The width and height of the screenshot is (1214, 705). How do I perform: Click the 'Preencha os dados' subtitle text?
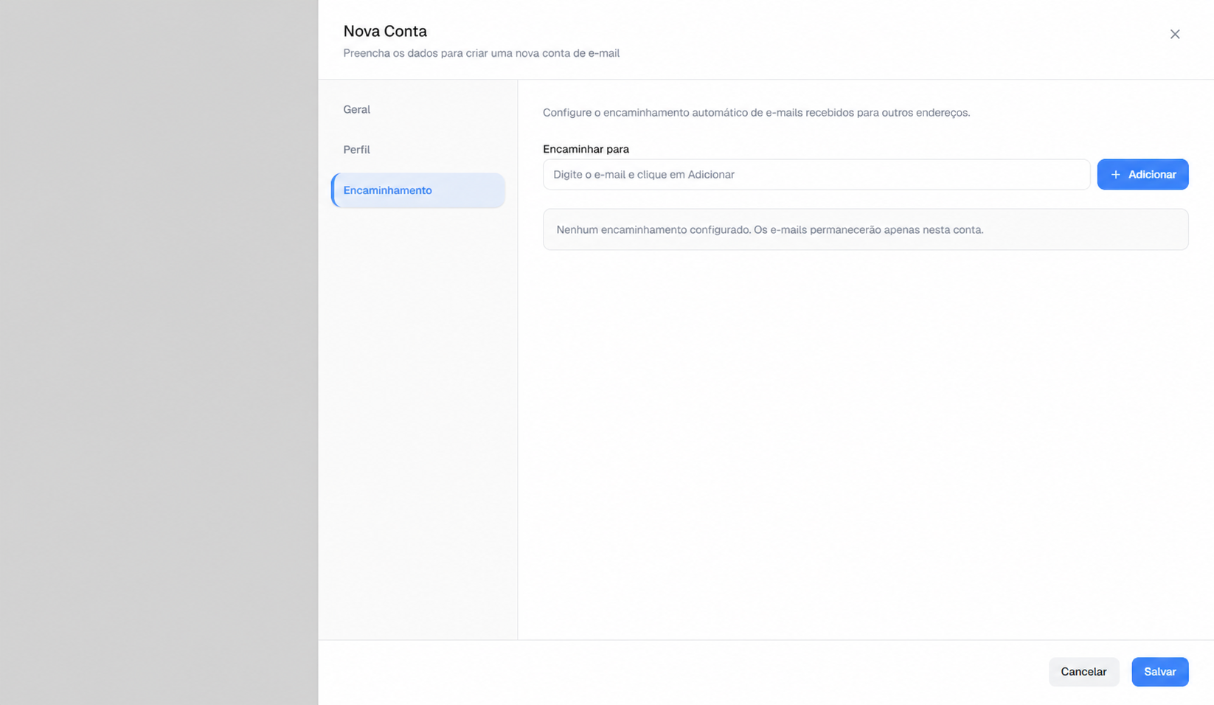tap(481, 53)
